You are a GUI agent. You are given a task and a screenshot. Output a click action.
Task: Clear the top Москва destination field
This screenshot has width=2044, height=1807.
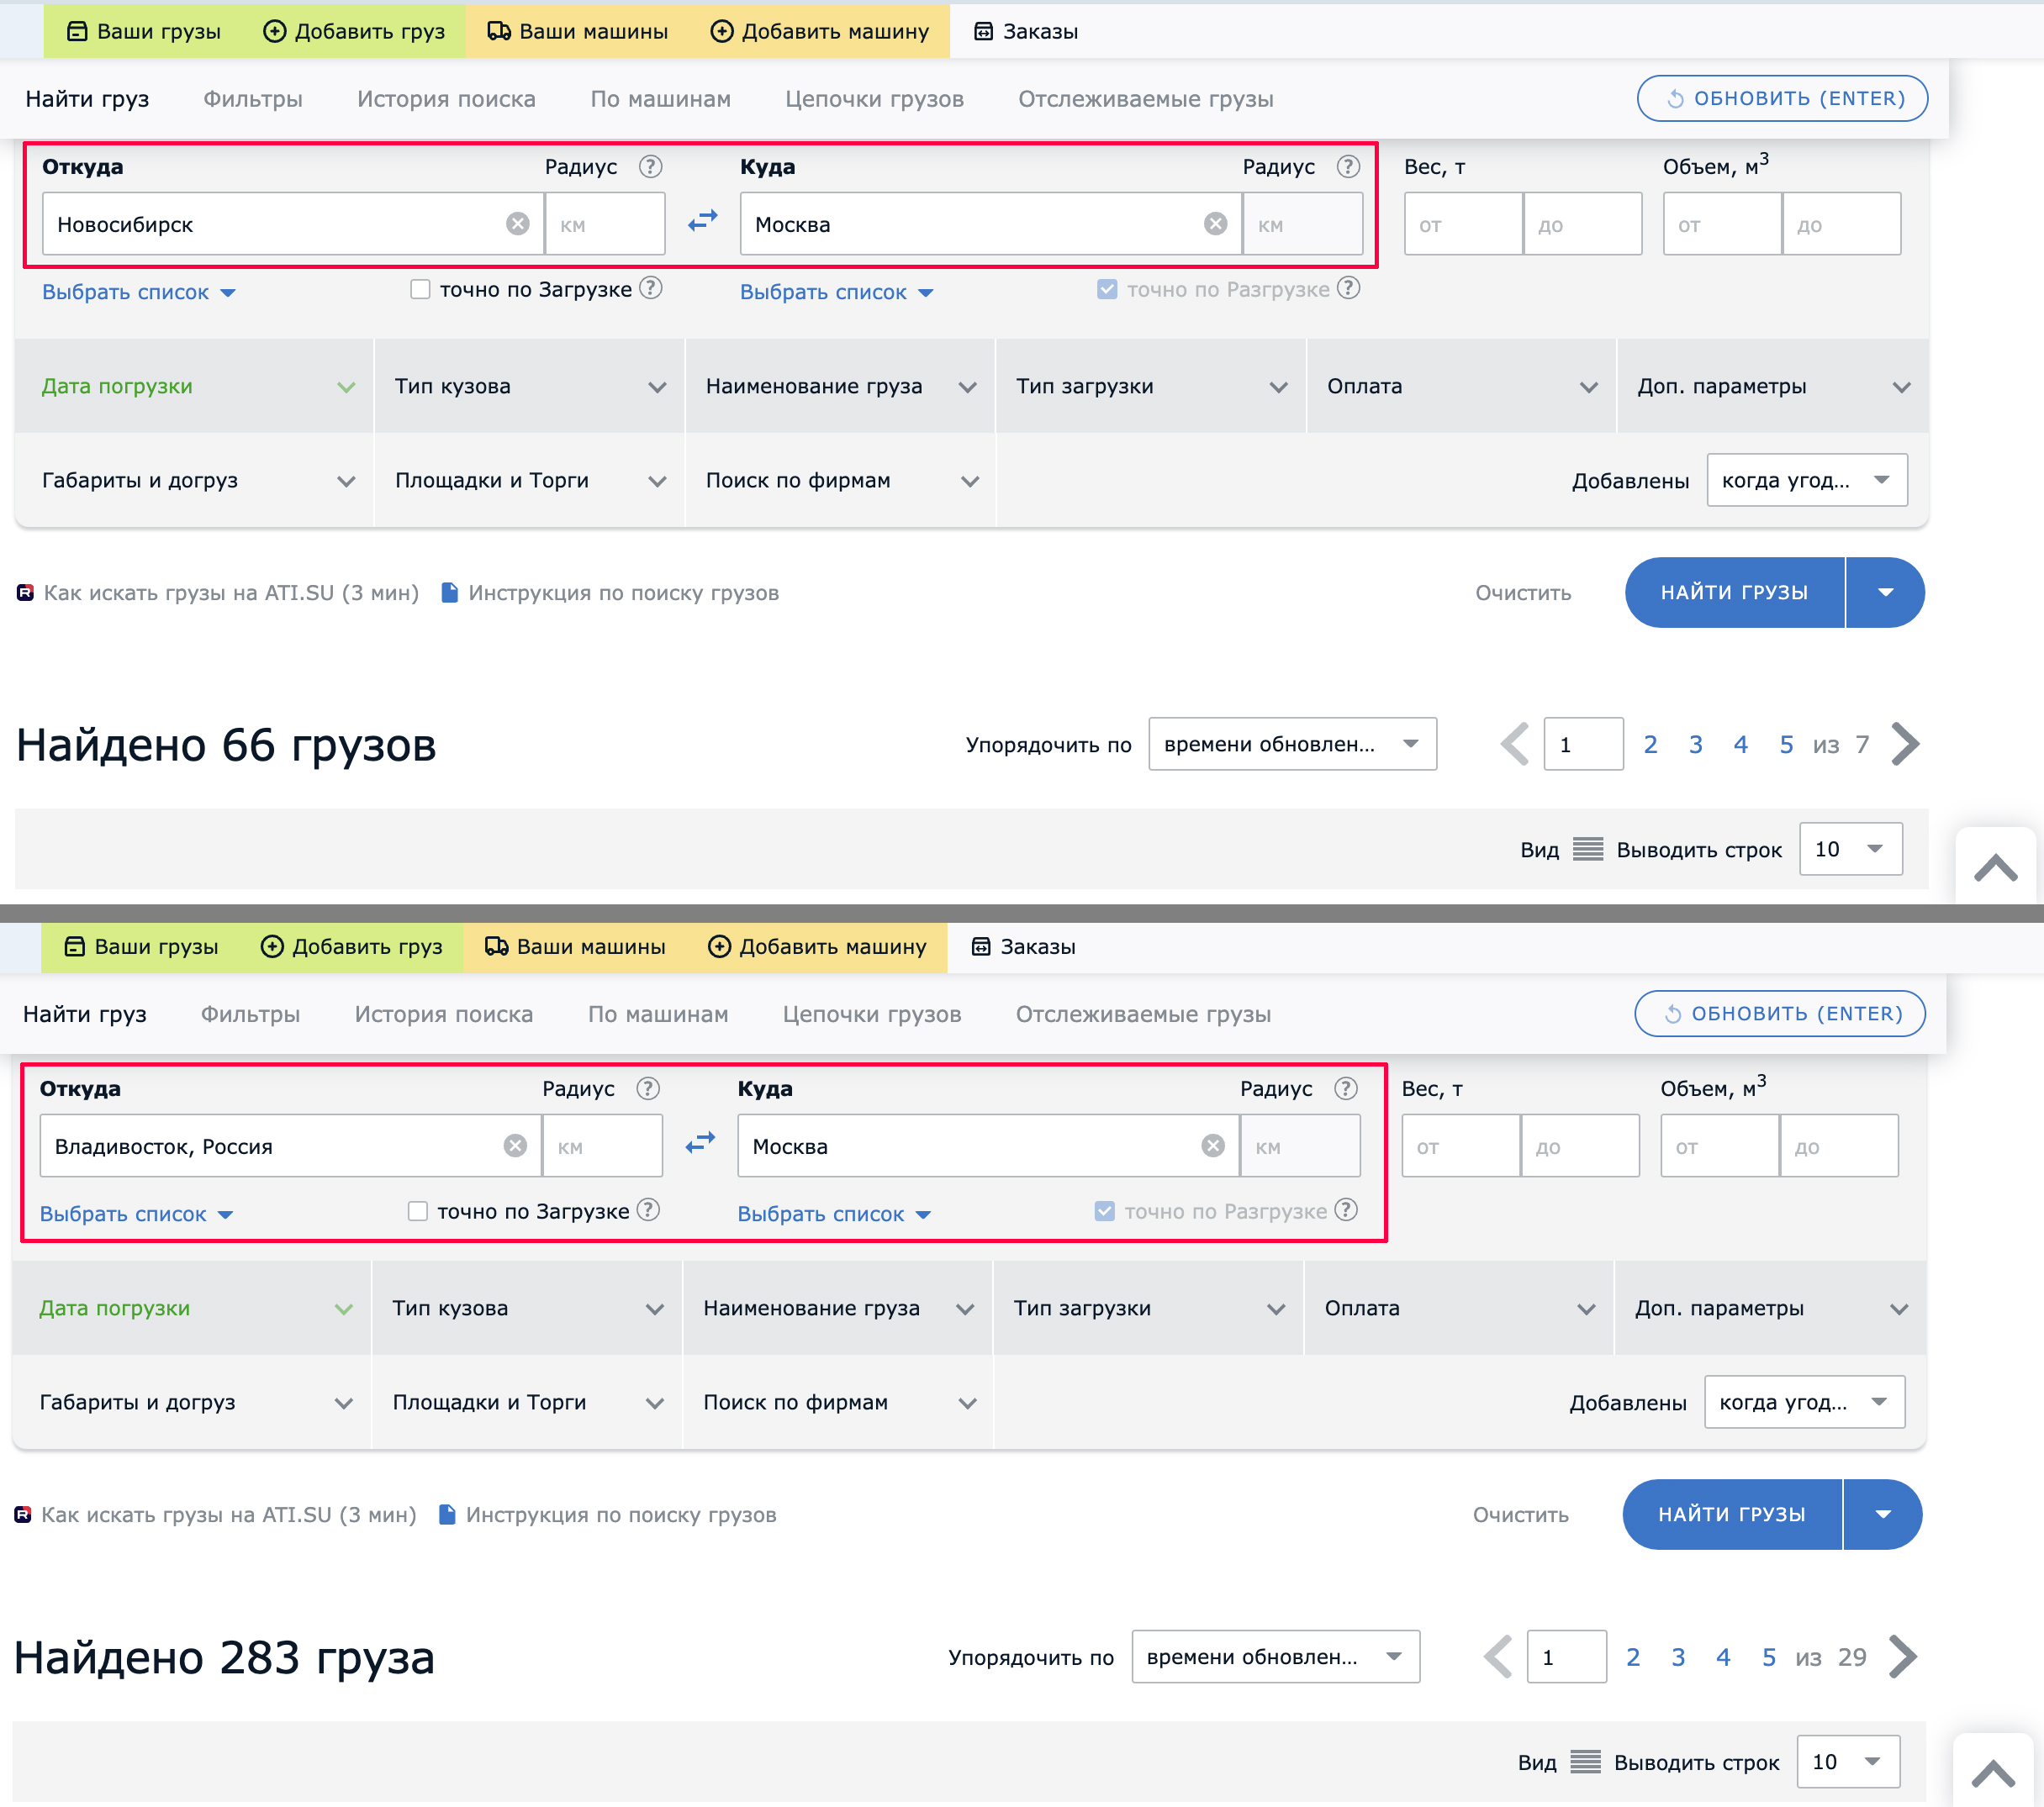1215,224
